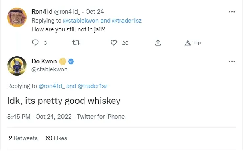Screen dimensions: 243x151
Task: Click the yellow moon emoji beside Do Kwon
Action: click(63, 61)
